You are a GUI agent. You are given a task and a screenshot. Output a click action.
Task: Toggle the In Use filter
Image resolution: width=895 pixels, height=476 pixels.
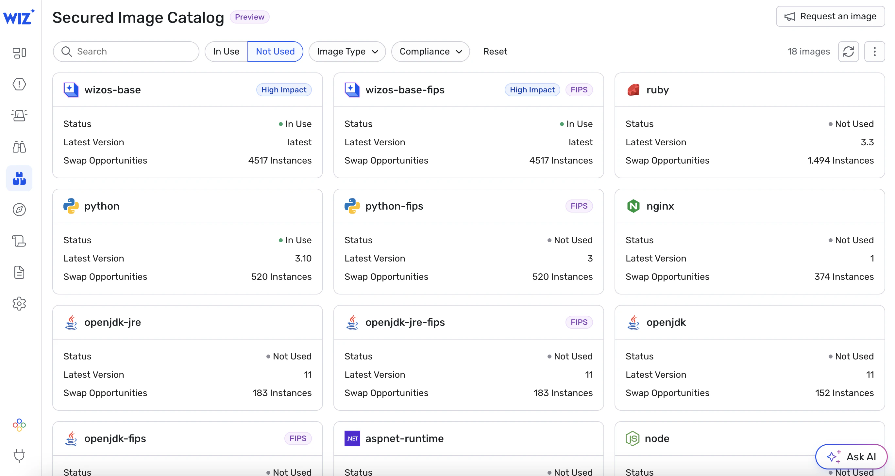coord(226,52)
